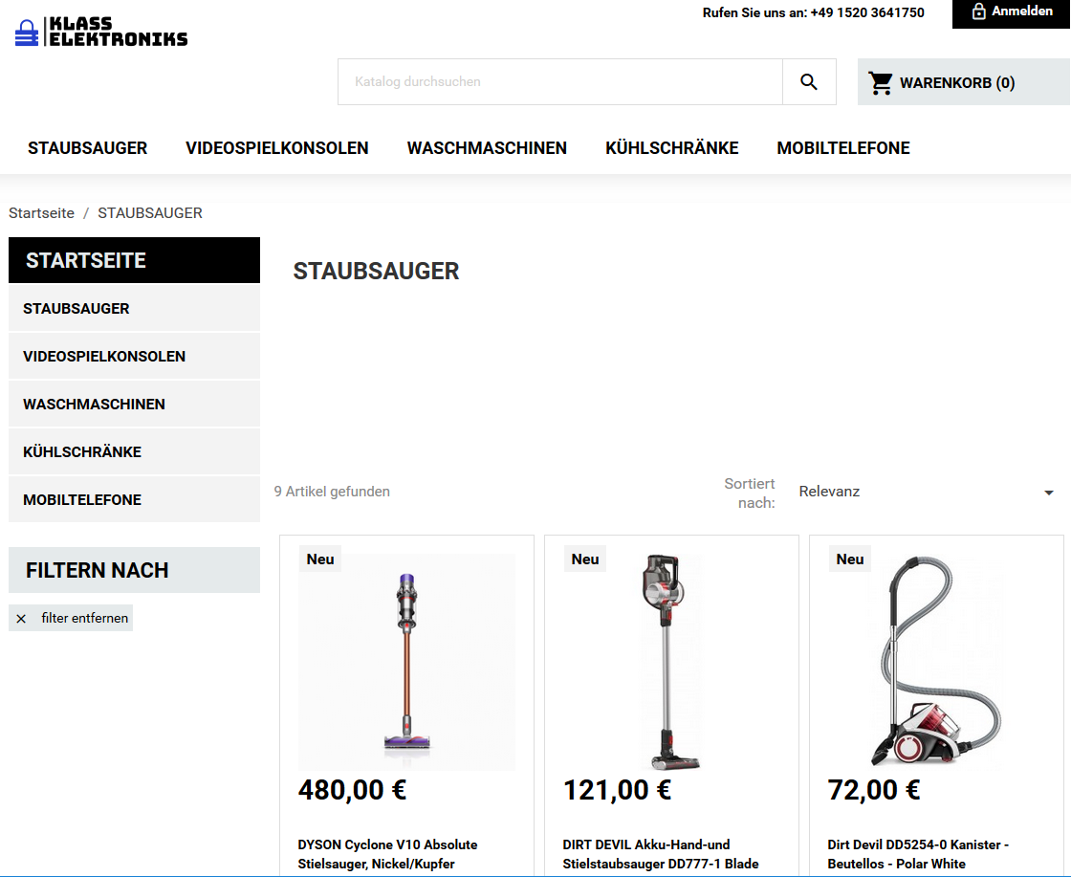Open the Relevanz sort dropdown
The width and height of the screenshot is (1071, 877).
click(x=927, y=492)
